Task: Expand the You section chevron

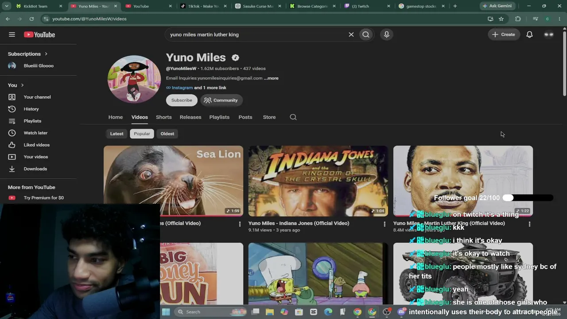Action: click(22, 85)
